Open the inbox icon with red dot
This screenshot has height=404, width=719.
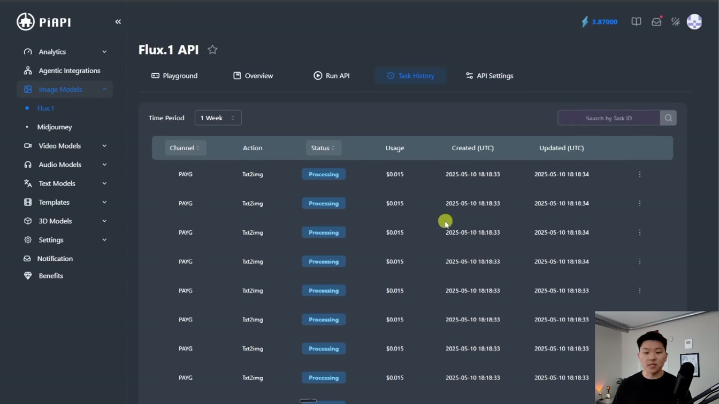click(656, 22)
